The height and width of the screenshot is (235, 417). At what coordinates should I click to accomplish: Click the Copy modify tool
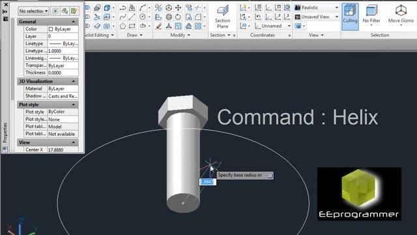click(x=189, y=8)
